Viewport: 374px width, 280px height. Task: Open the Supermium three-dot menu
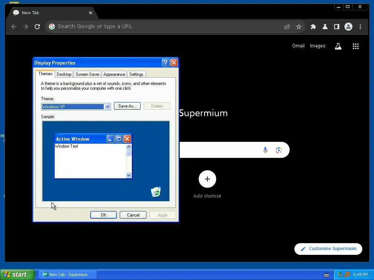point(360,27)
